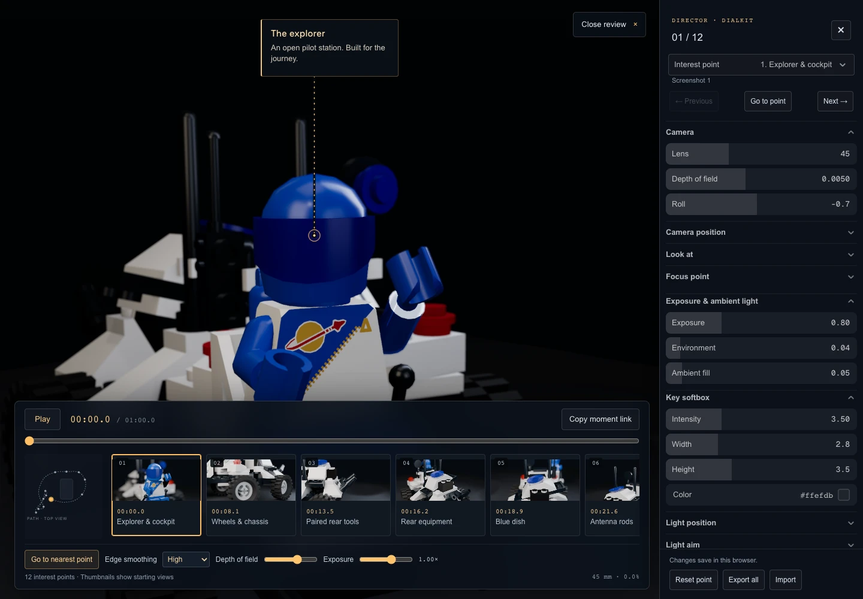This screenshot has height=599, width=863.
Task: Open the path top view minimap
Action: pos(64,496)
